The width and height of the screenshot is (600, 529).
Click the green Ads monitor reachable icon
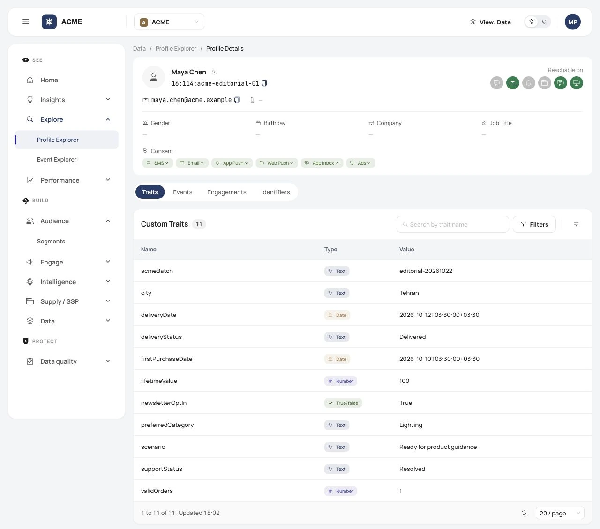pos(577,83)
